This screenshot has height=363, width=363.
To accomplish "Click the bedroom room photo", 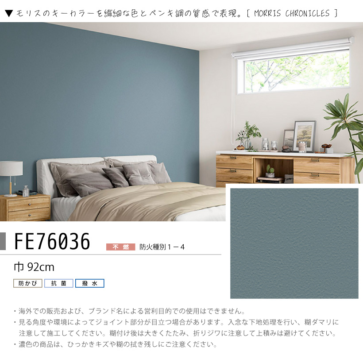I will click(x=181, y=122).
